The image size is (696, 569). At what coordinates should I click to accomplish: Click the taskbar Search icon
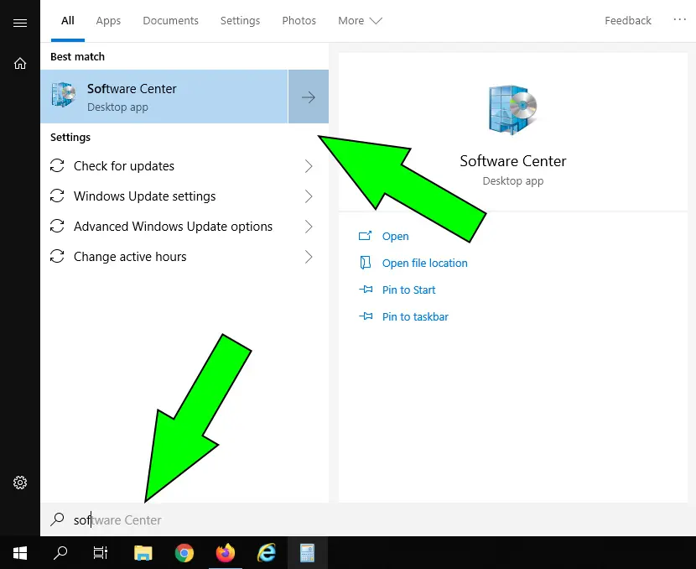click(60, 553)
